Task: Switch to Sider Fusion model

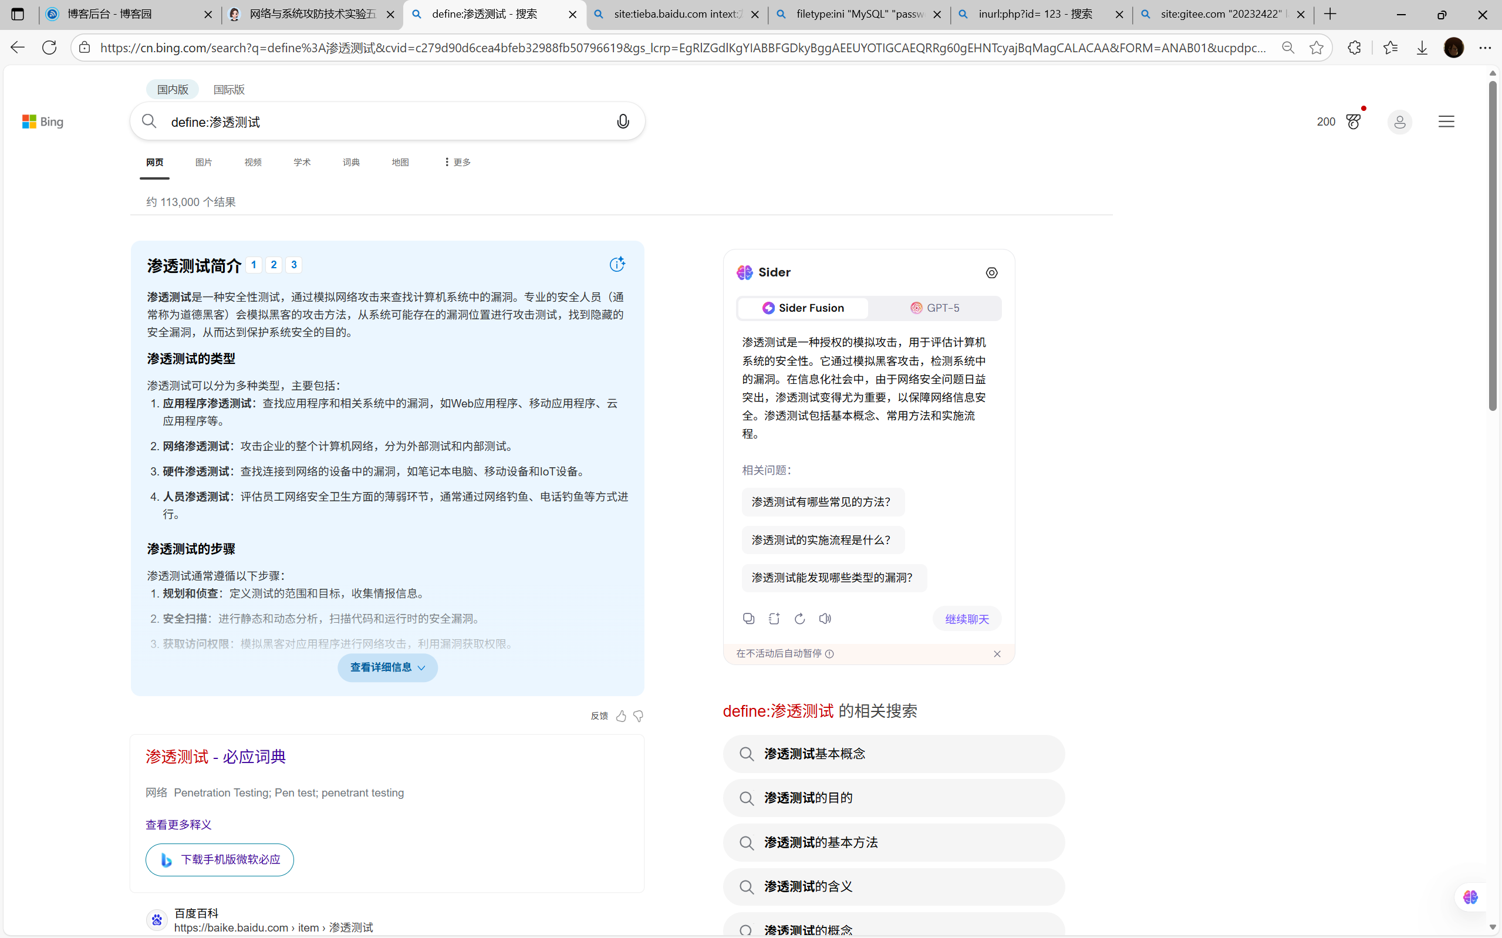Action: 803,308
